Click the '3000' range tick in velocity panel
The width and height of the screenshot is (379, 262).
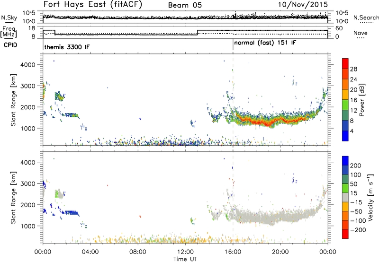pos(28,183)
